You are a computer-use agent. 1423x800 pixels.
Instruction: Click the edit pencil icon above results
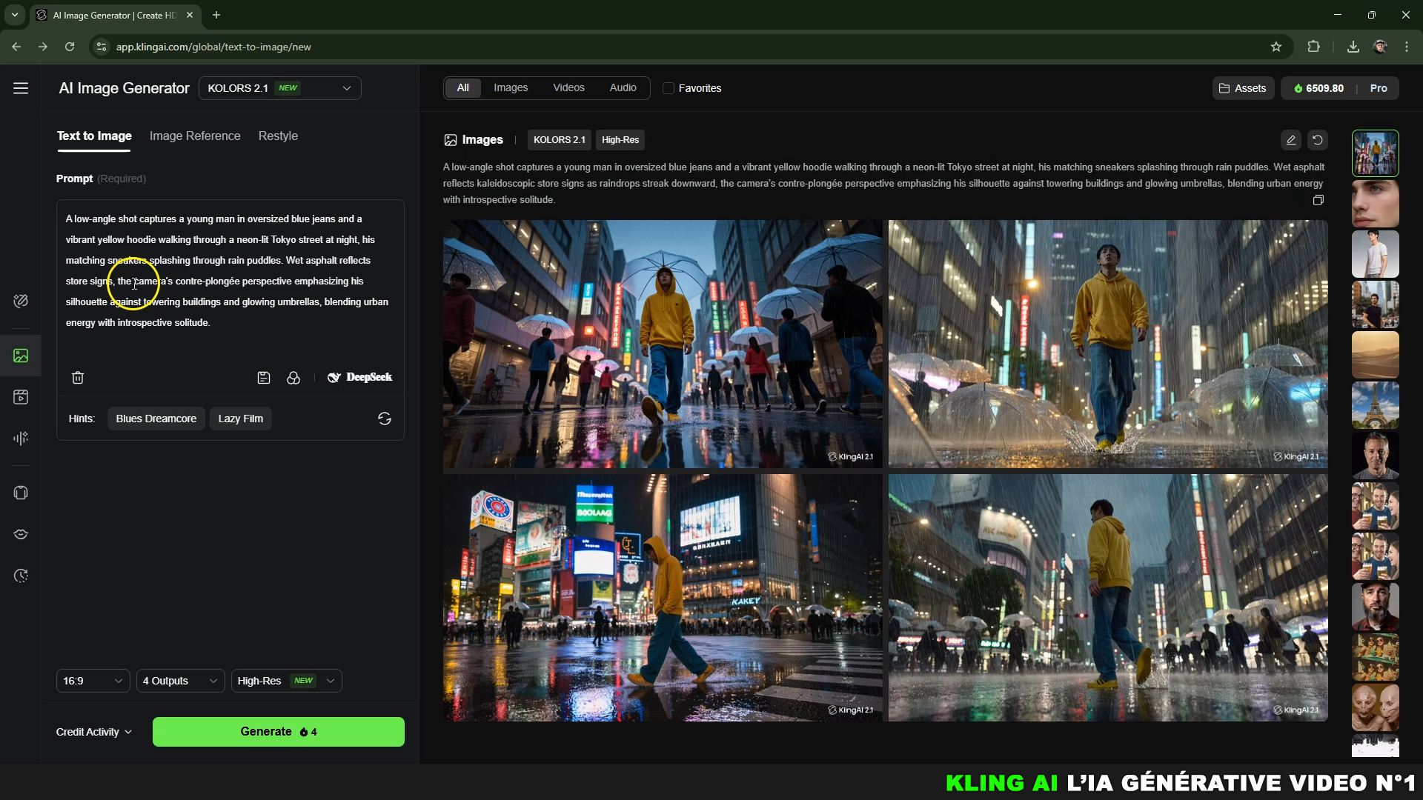coord(1291,140)
